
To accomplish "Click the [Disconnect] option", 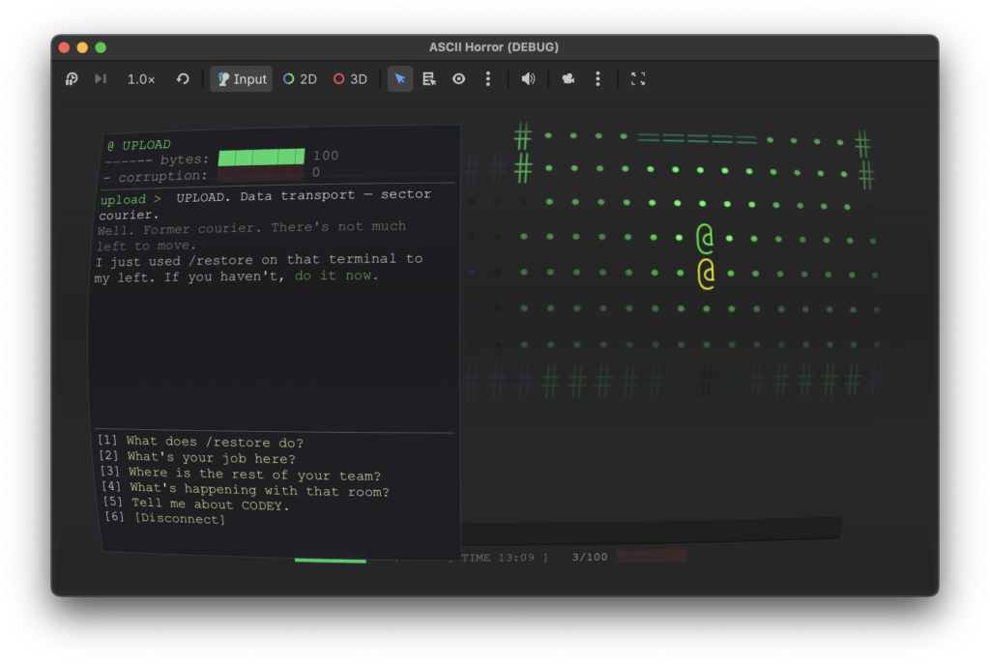I will pos(179,519).
